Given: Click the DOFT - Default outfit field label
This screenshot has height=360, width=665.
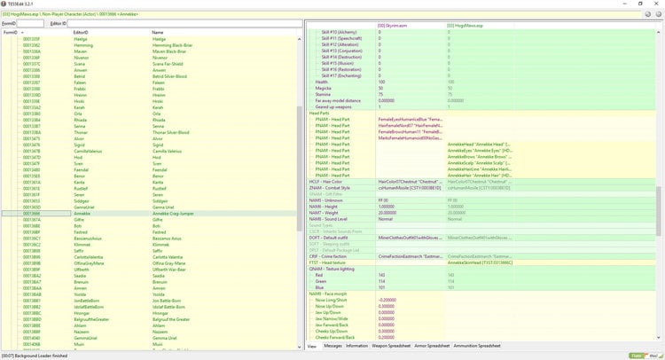Looking at the screenshot, I should coord(328,238).
